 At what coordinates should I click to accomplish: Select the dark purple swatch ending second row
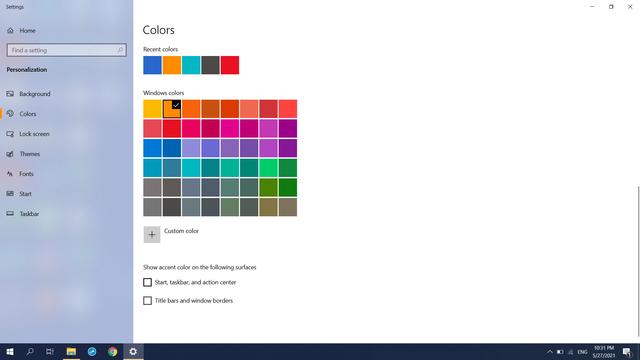(288, 128)
